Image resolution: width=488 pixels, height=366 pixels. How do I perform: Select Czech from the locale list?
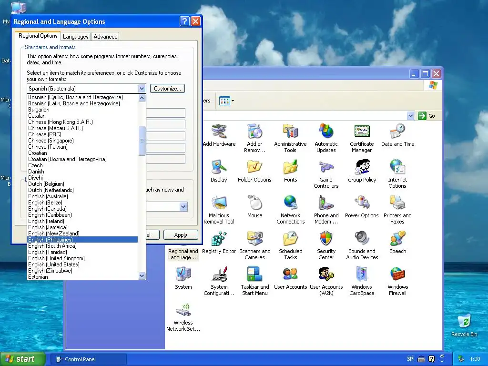click(82, 165)
